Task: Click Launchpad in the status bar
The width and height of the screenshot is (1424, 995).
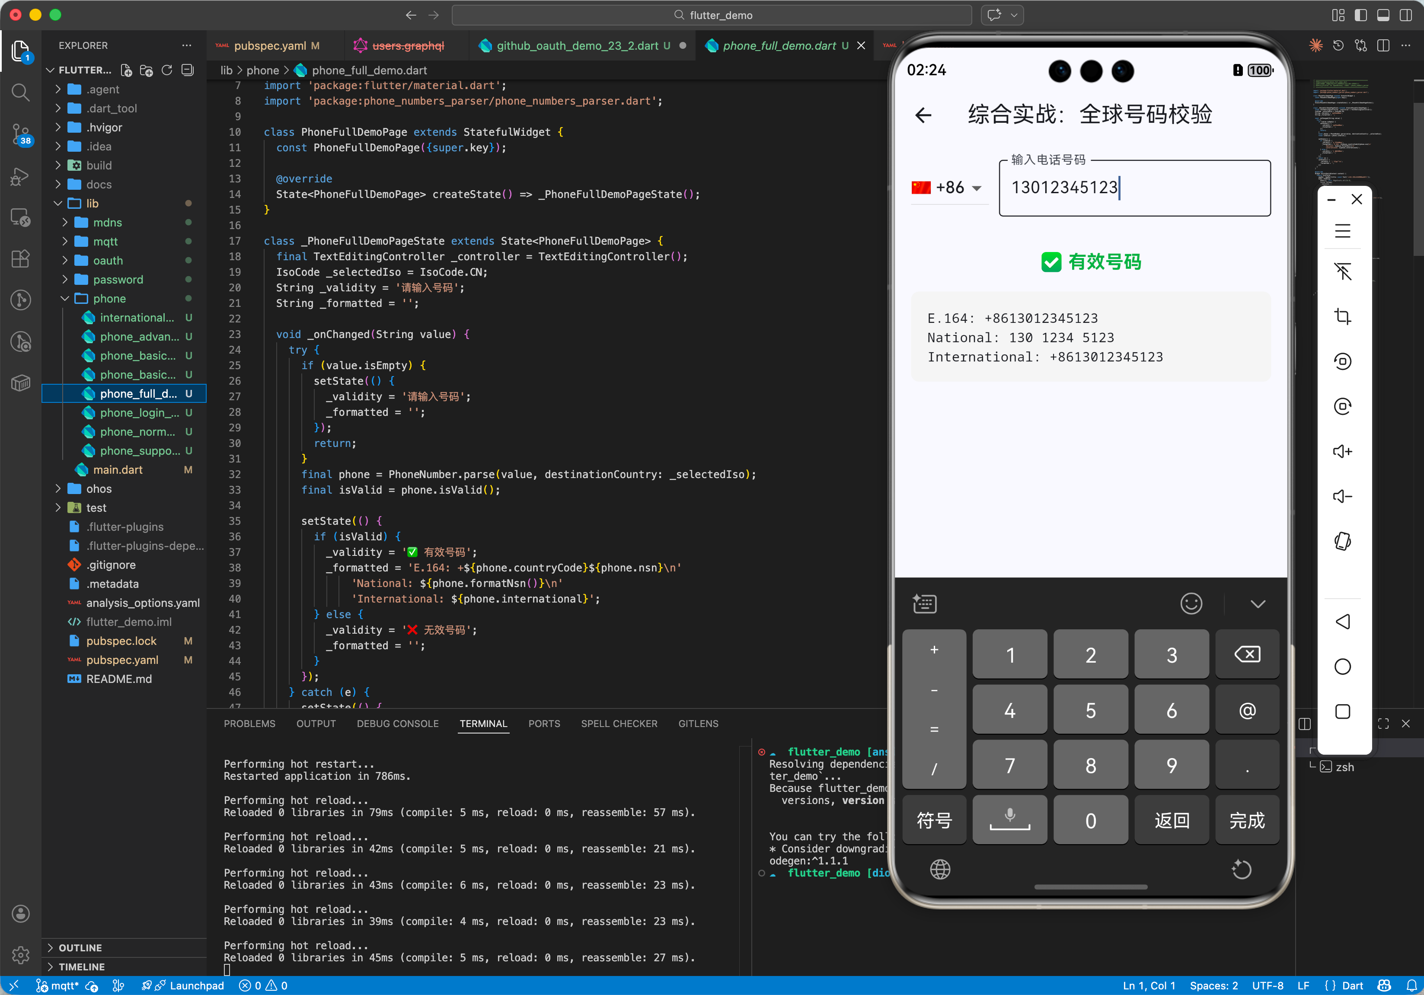Action: pyautogui.click(x=196, y=985)
